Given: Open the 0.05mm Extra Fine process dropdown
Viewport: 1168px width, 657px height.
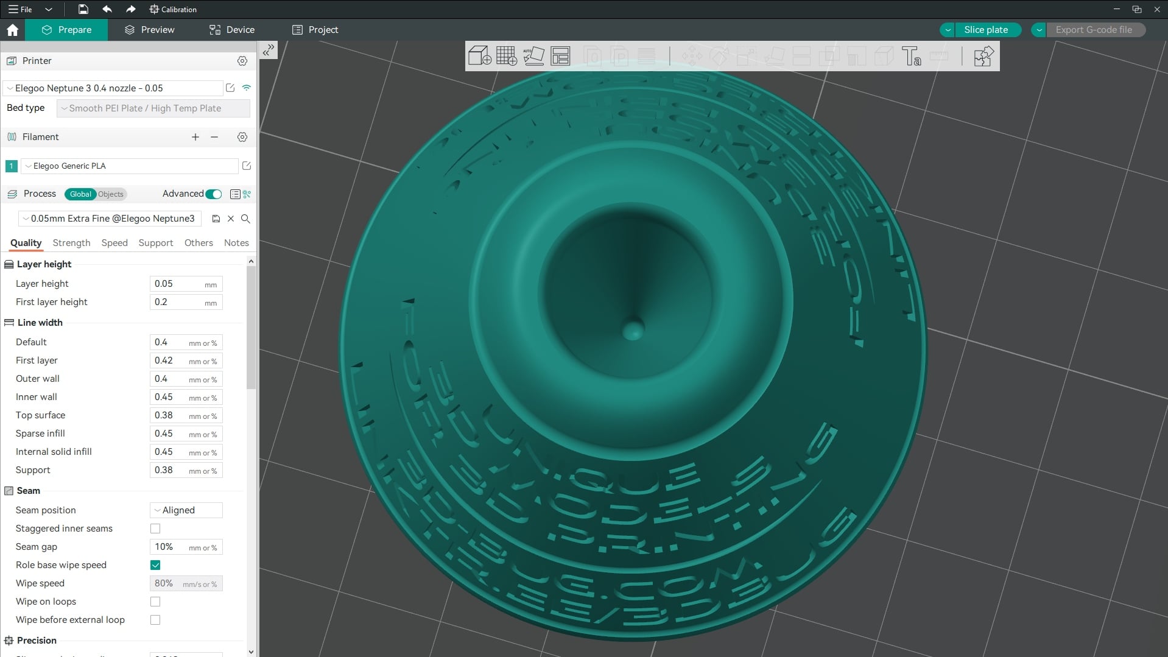Looking at the screenshot, I should coord(110,219).
